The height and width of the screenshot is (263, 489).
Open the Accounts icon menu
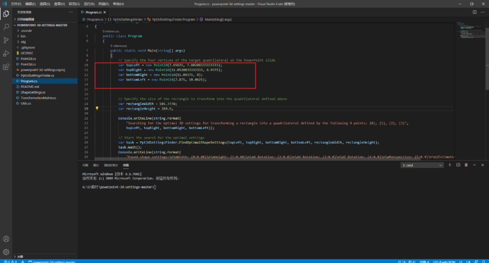coord(6,239)
